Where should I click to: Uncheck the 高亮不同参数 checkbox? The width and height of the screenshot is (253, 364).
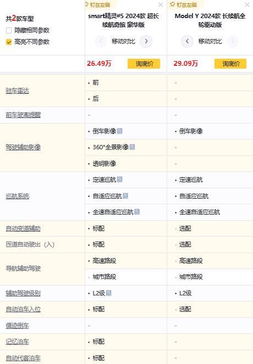tap(9, 42)
